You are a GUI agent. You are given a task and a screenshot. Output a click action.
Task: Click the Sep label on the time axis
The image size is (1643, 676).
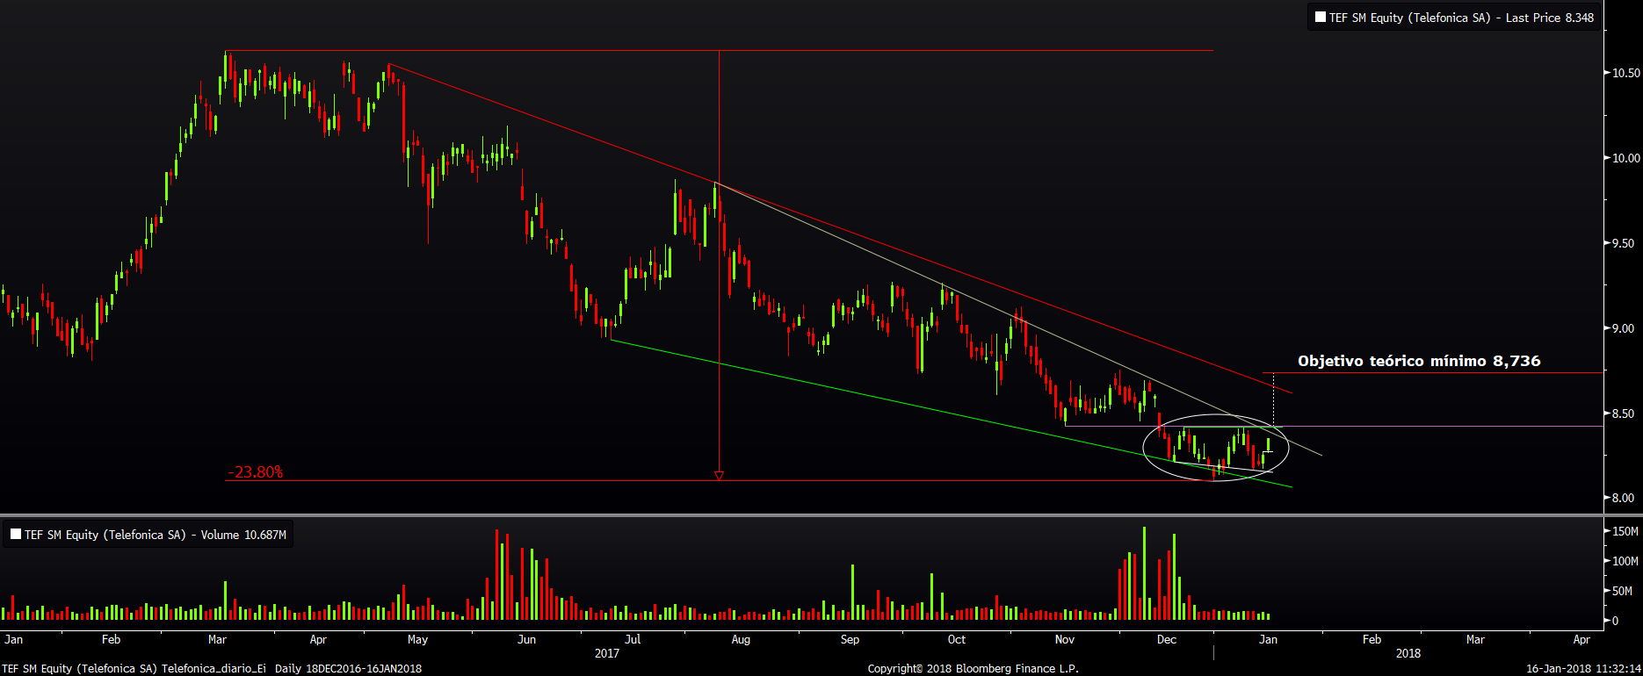tap(850, 640)
